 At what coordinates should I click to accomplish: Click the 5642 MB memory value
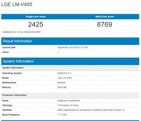point(62,87)
